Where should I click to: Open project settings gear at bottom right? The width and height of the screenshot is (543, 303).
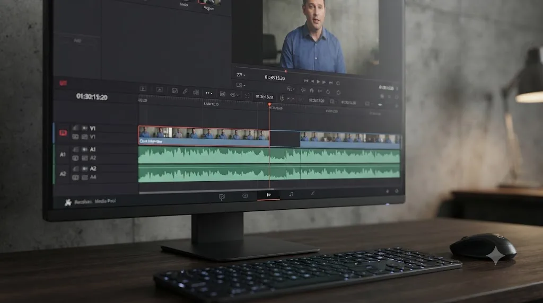397,191
